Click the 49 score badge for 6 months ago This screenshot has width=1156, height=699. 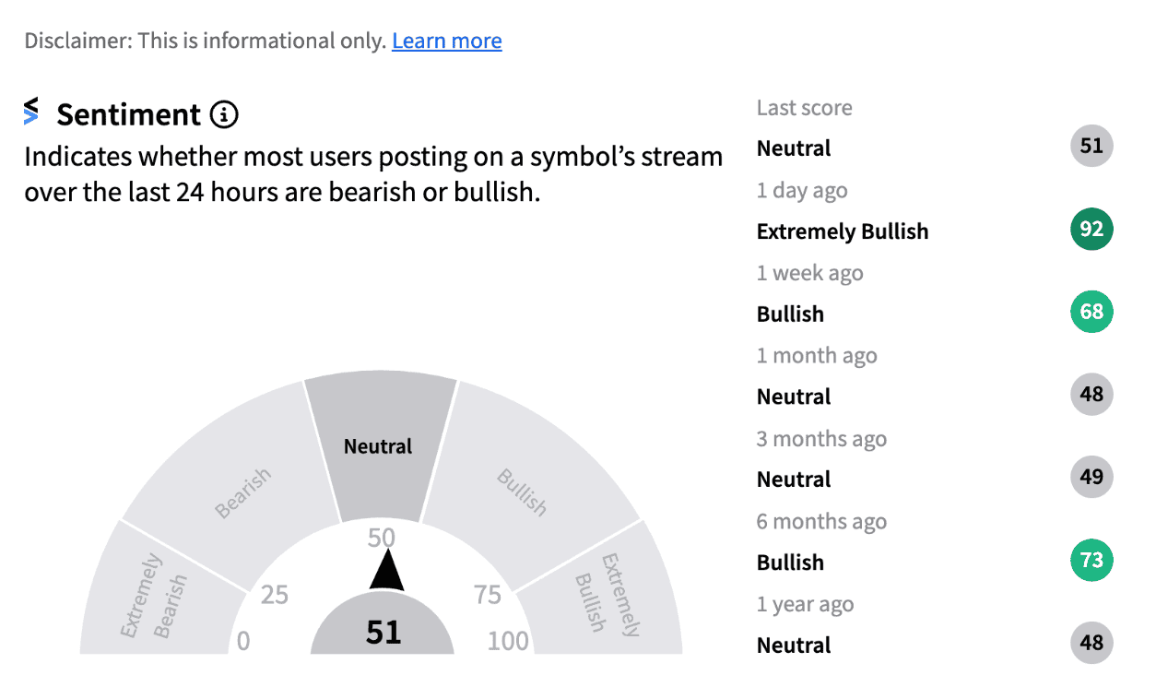tap(1091, 477)
